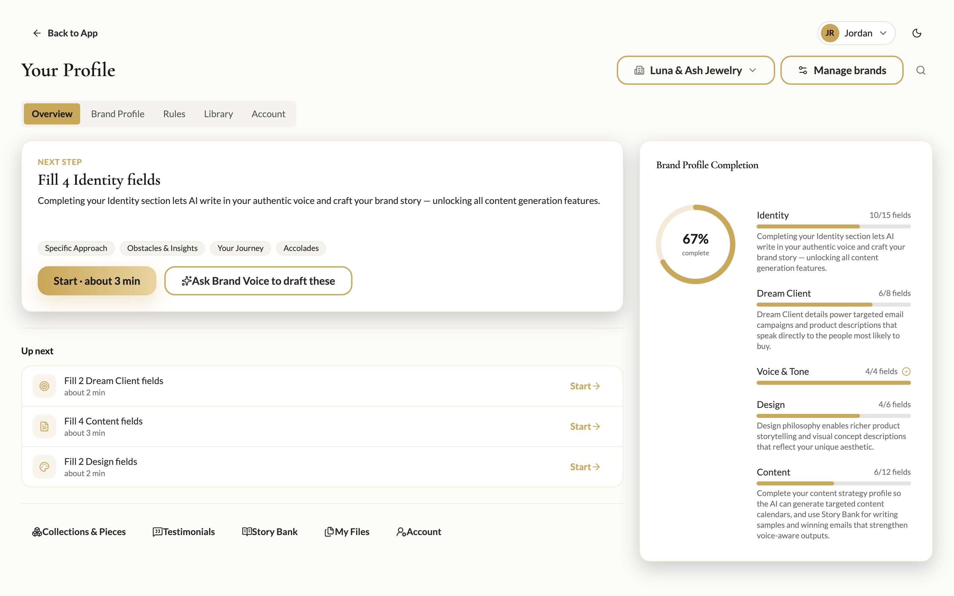
Task: Click the "10/15 fields" Identity count
Action: [x=890, y=215]
